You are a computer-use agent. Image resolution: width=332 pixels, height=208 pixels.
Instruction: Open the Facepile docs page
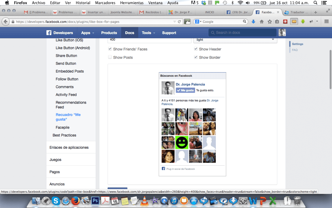pyautogui.click(x=62, y=127)
